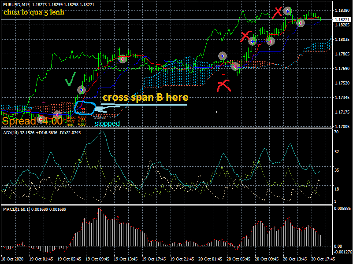Select the sell arrow marker near the 1.18205 level
Viewport: 353px width, 264px height.
301,22
